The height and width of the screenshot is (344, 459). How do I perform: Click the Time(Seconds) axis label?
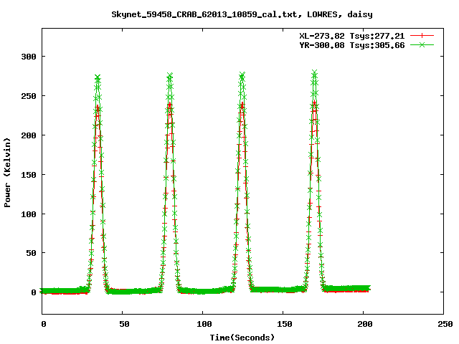click(x=242, y=338)
